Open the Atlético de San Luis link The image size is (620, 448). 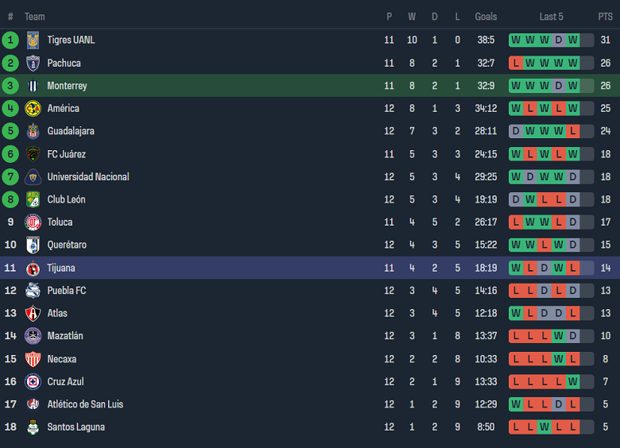(x=85, y=404)
